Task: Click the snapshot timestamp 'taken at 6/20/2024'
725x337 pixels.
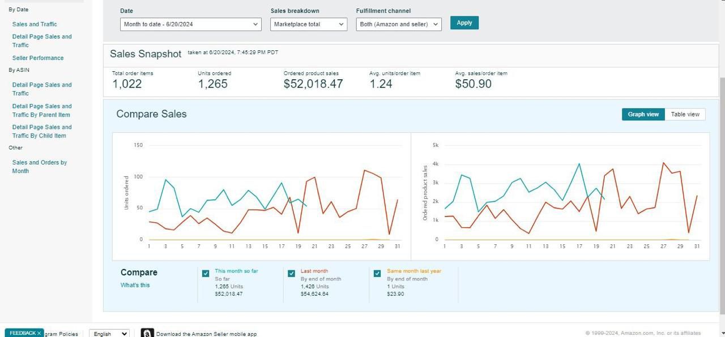Action: 233,53
